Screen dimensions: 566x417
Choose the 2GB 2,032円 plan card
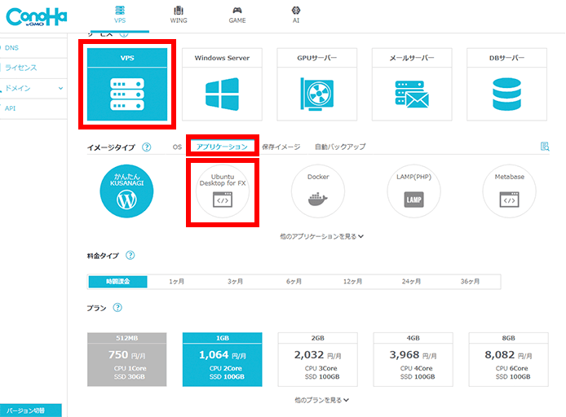pos(317,359)
